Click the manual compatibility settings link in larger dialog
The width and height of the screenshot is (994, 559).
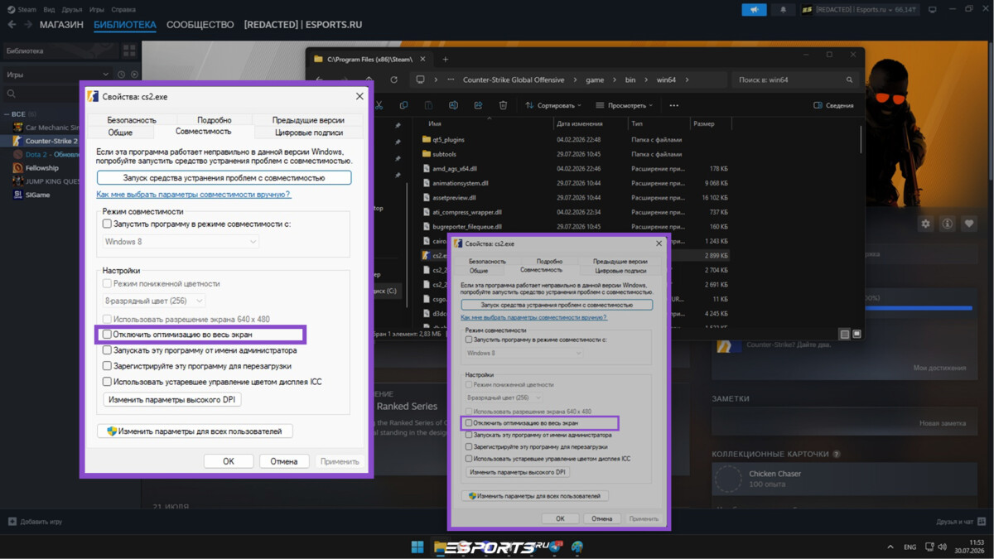click(x=194, y=195)
